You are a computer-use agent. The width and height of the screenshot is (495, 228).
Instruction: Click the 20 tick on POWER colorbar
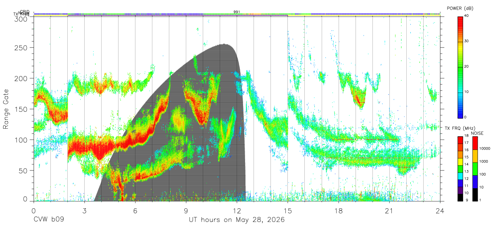(x=466, y=66)
